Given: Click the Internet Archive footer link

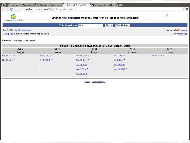Looking at the screenshot, I should 99,82.
